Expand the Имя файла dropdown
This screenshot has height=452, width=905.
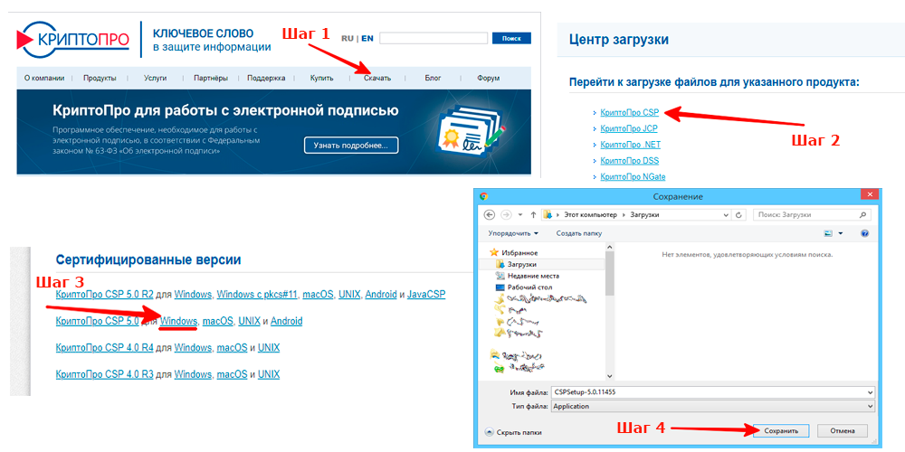[870, 392]
